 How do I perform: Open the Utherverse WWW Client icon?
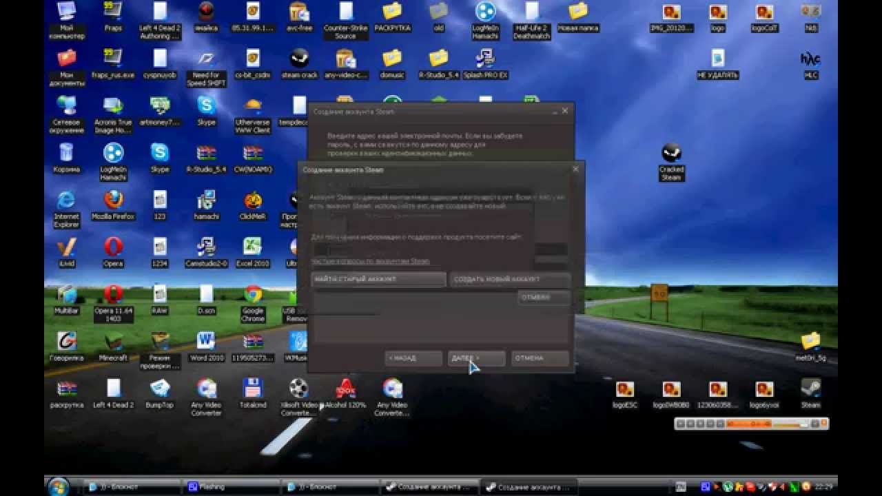[253, 115]
